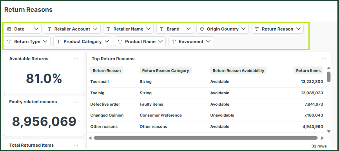Image resolution: width=339 pixels, height=151 pixels.
Task: Click the horizontal scroll right arrow
Action: (323, 138)
